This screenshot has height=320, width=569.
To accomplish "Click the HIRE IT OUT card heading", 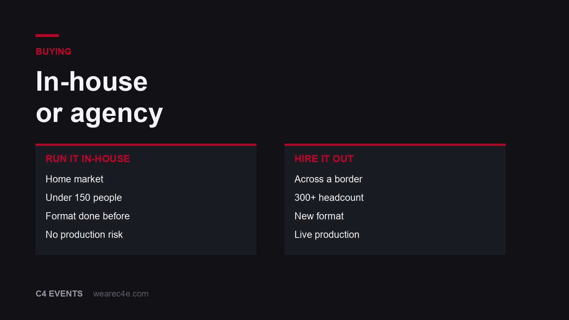I will (324, 159).
